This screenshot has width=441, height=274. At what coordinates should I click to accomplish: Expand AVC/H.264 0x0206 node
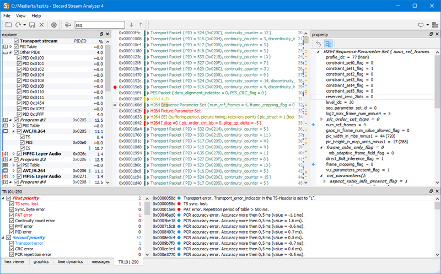tap(13, 171)
